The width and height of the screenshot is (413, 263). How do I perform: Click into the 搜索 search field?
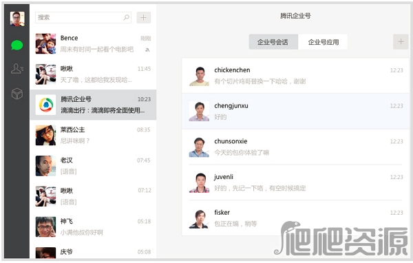[x=83, y=17]
